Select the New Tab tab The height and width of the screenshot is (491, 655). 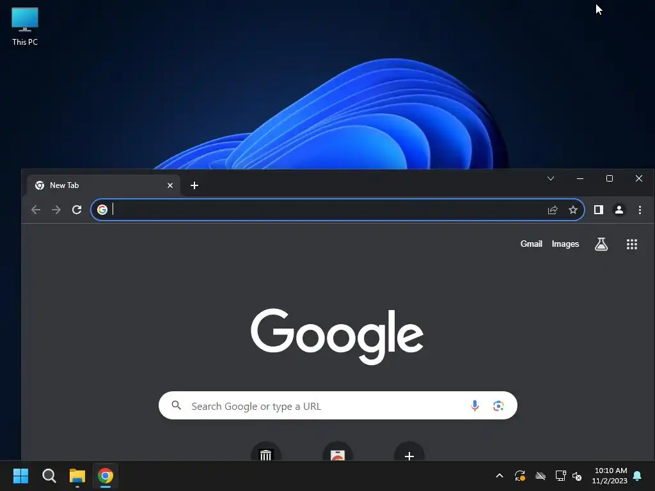104,185
